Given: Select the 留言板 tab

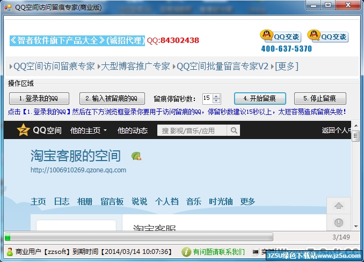Looking at the screenshot, I should (112, 201).
